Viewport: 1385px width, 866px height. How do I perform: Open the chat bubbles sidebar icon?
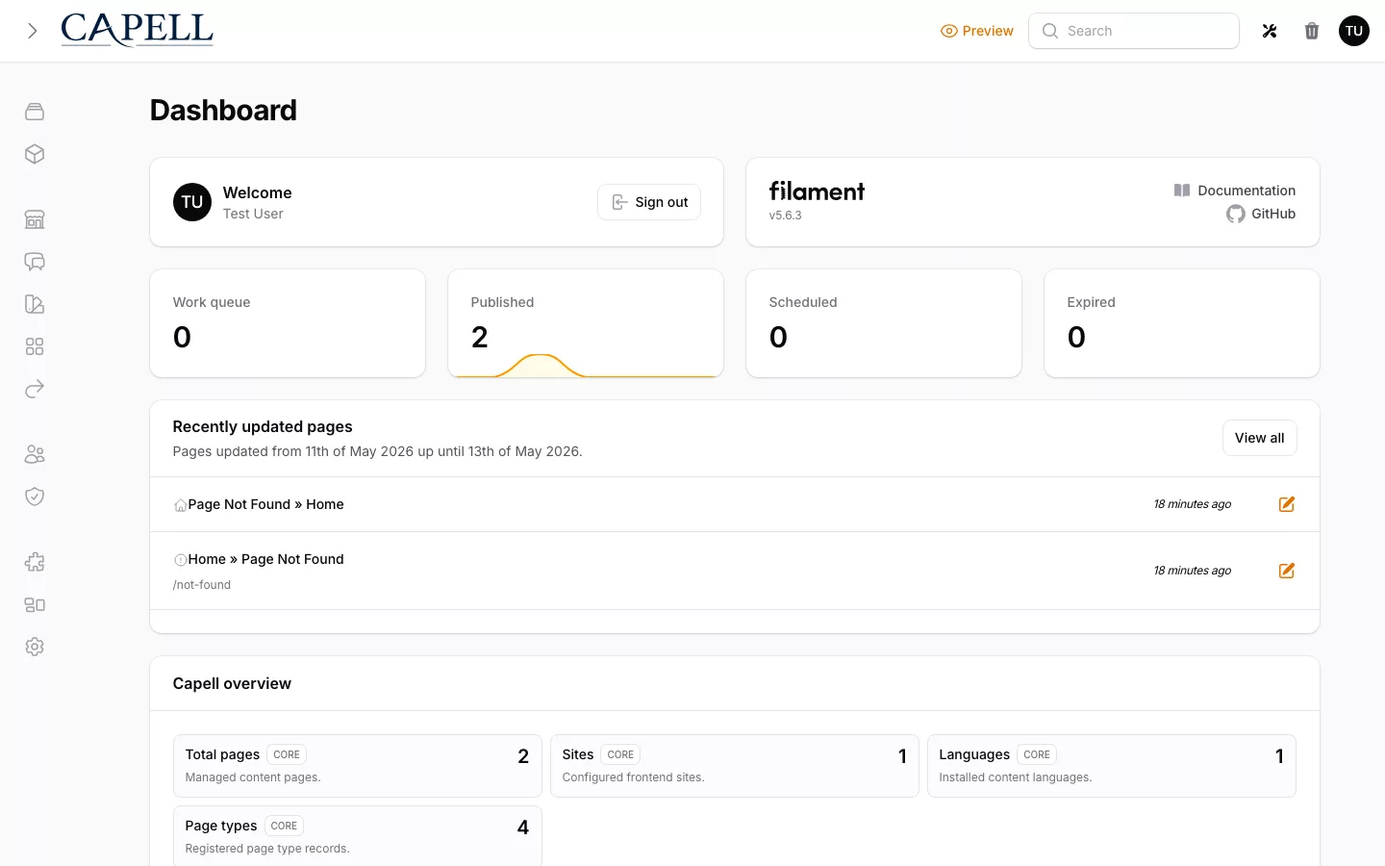coord(35,262)
